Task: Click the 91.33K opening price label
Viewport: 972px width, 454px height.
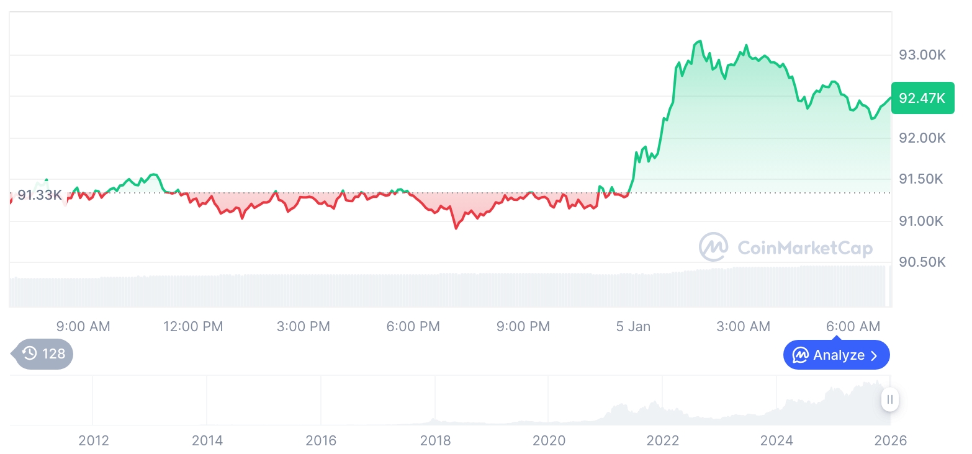Action: click(39, 195)
